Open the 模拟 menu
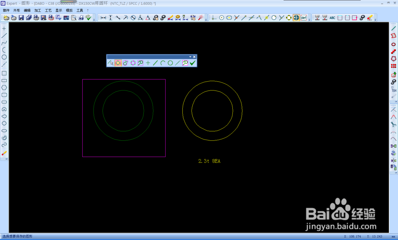 69,10
